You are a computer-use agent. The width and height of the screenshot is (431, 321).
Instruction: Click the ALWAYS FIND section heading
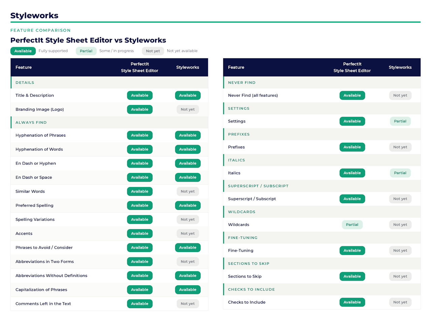click(31, 122)
